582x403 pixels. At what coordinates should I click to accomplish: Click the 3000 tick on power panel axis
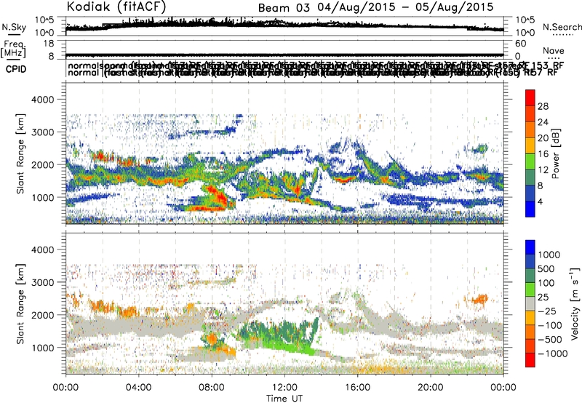pos(44,132)
